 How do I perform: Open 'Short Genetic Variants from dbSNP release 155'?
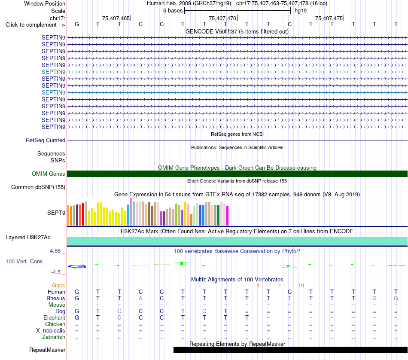tap(237, 181)
